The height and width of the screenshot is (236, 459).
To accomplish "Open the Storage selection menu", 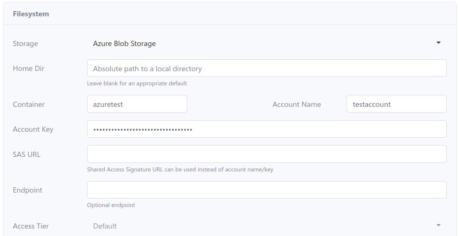I will click(260, 43).
